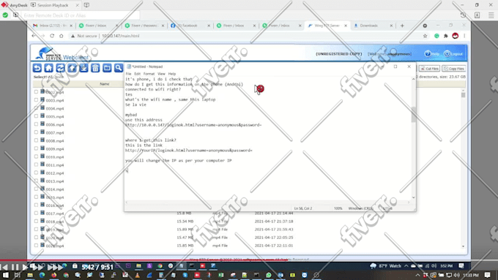Click the Help icon in the Wing FTP header

pyautogui.click(x=428, y=53)
